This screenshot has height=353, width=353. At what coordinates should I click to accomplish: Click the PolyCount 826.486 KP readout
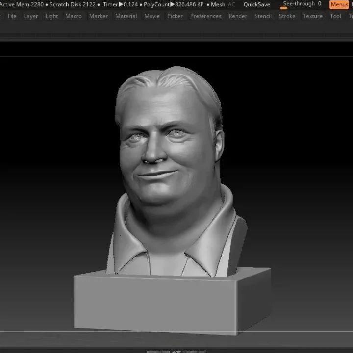coord(174,4)
